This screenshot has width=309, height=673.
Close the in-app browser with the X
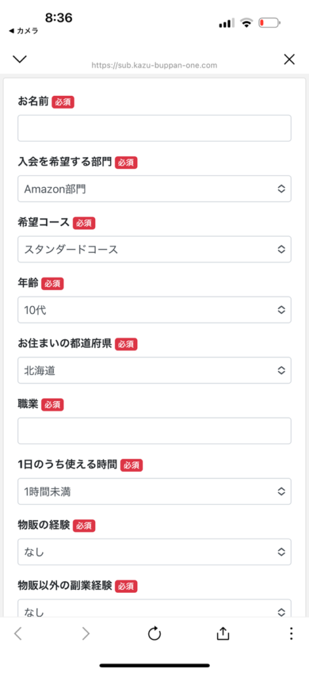pos(289,60)
